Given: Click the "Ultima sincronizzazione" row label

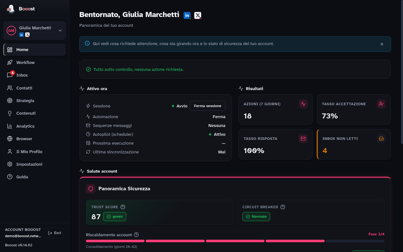Looking at the screenshot, I should tap(116, 152).
